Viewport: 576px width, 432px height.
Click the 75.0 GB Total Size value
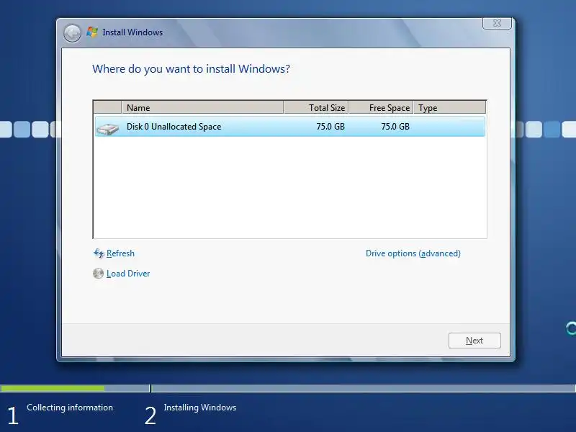[330, 127]
